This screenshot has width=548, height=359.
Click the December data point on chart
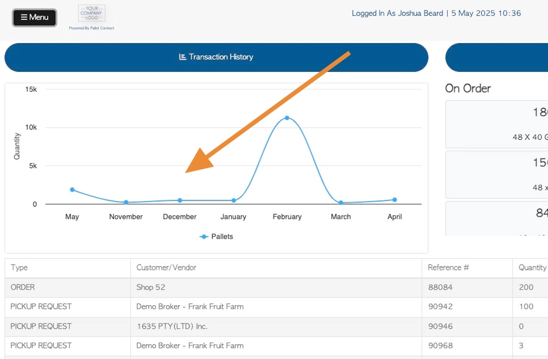pyautogui.click(x=180, y=201)
